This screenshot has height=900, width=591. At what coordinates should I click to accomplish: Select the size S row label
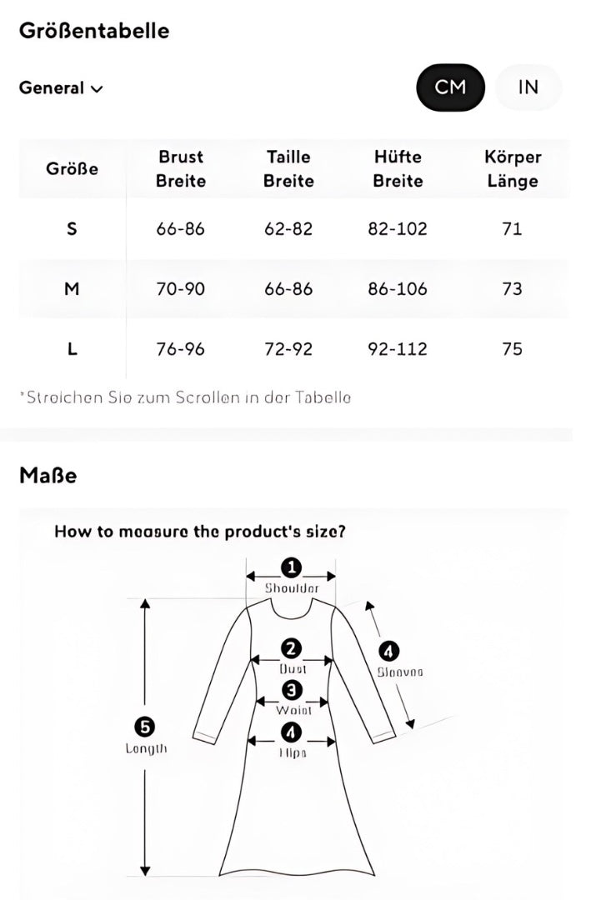tap(72, 228)
